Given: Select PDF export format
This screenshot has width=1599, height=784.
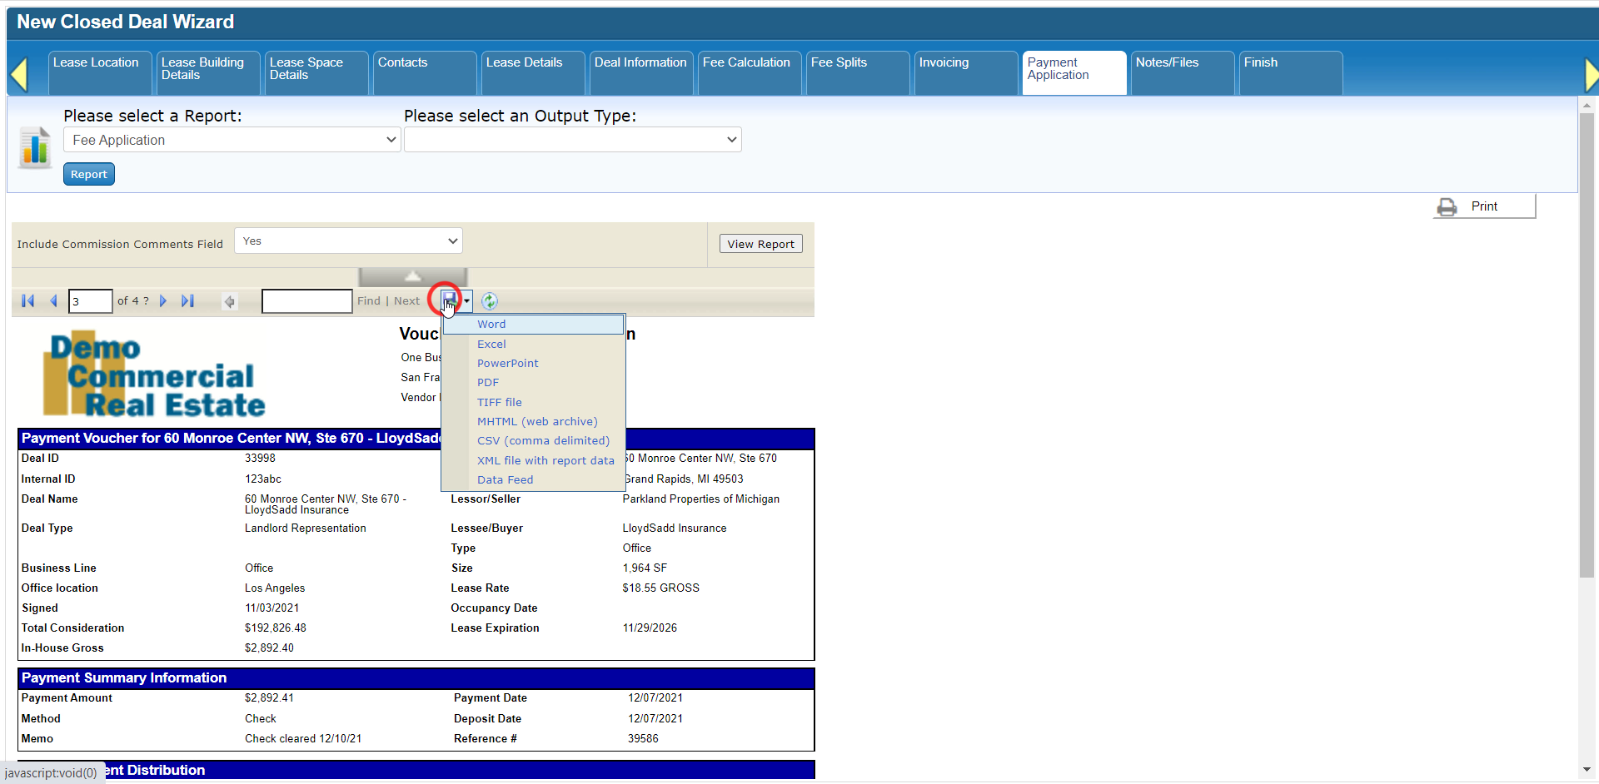Looking at the screenshot, I should click(488, 383).
